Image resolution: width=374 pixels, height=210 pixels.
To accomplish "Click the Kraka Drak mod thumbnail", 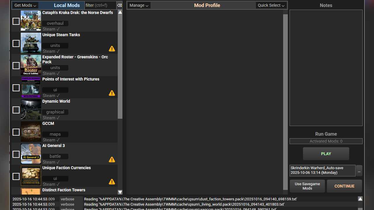I will click(31, 21).
